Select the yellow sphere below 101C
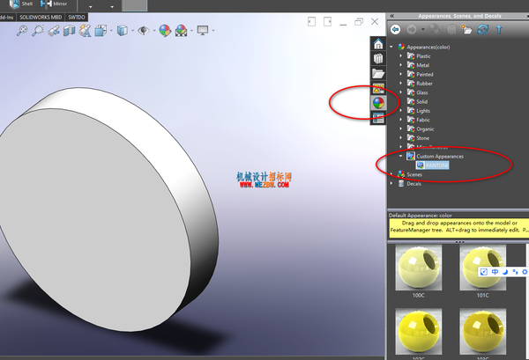Image resolution: width=529 pixels, height=360 pixels. coord(483,332)
